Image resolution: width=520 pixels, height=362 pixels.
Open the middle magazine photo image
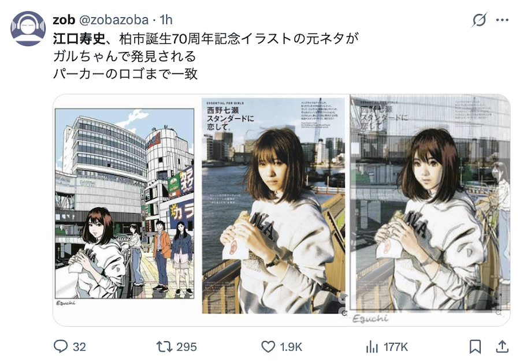click(274, 206)
